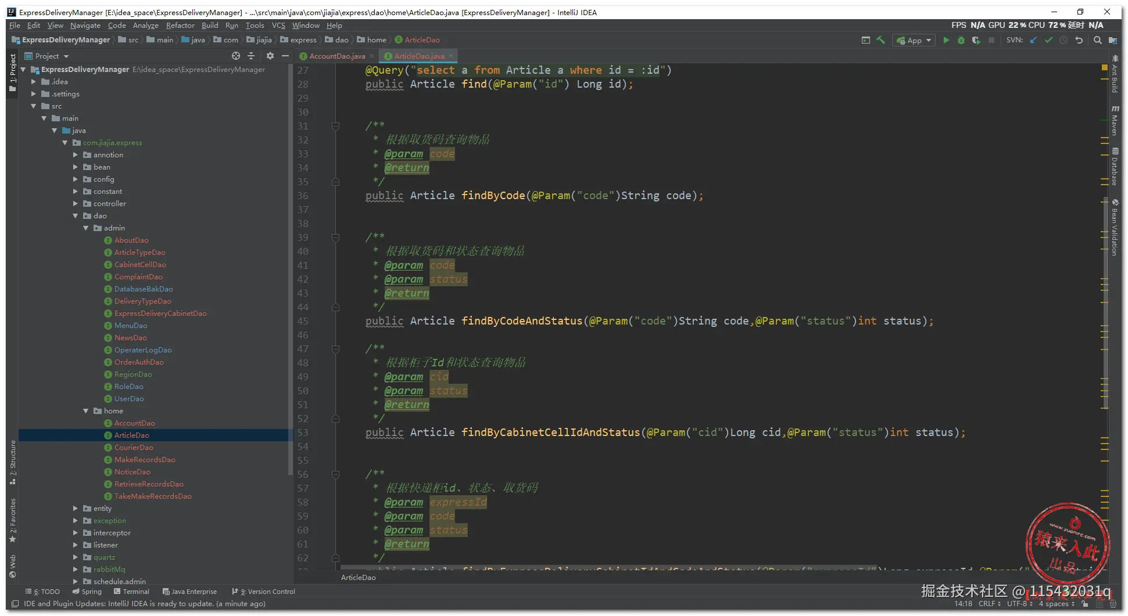The image size is (1128, 616).
Task: Click the yellow inspection indicator at editor top-right
Action: coord(1104,68)
